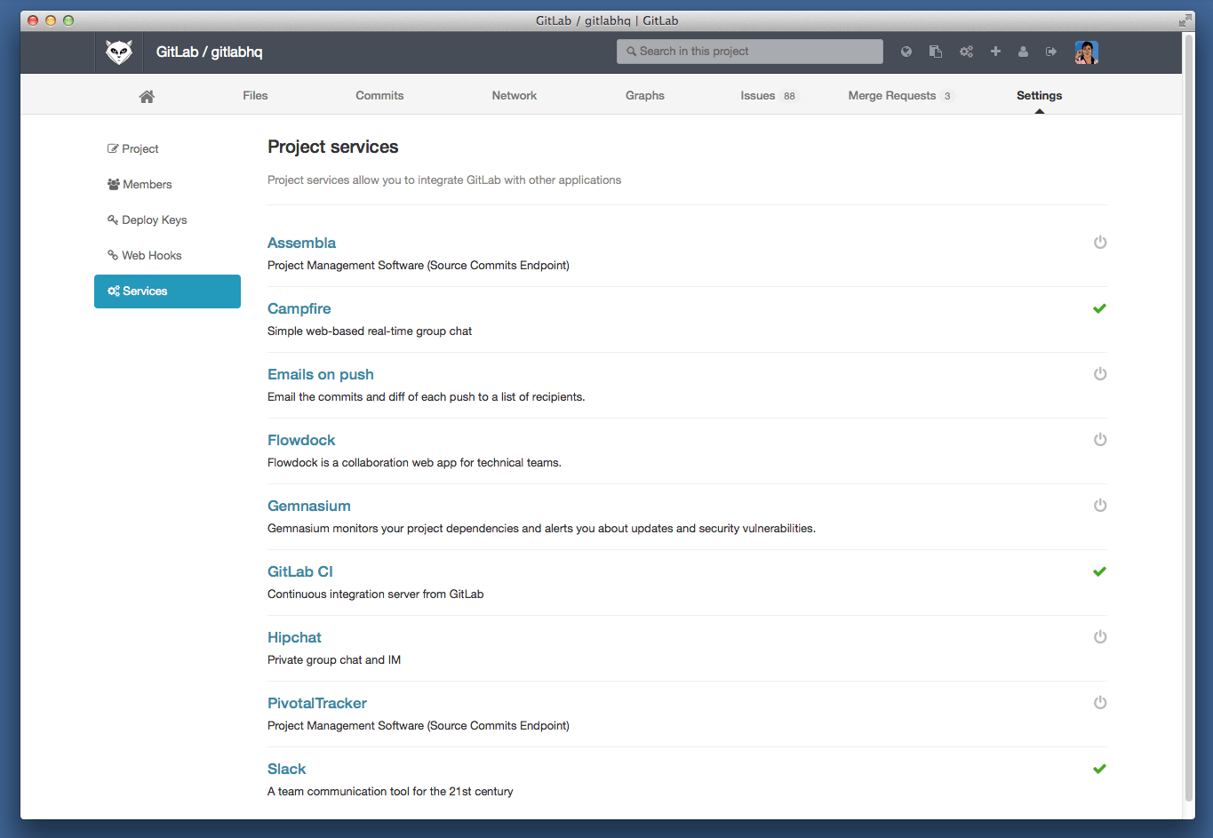Switch to the Commits tab

click(x=379, y=96)
